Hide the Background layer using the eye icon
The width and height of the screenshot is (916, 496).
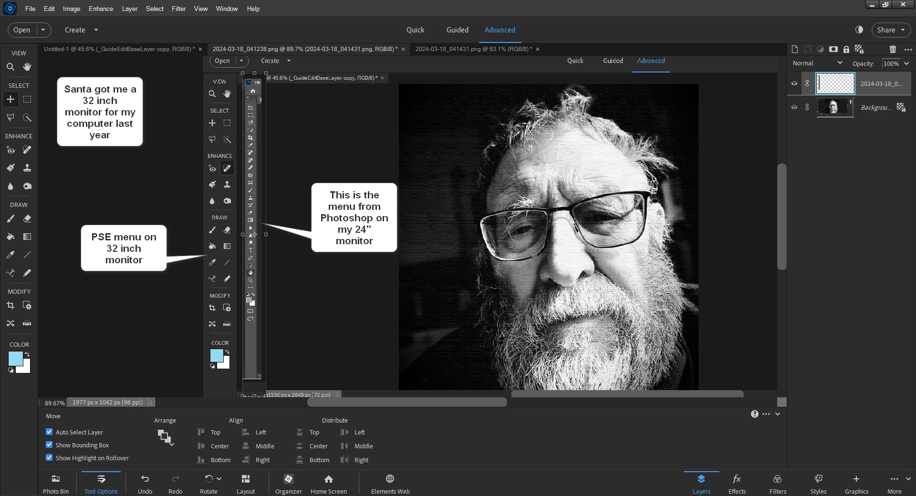pos(794,107)
